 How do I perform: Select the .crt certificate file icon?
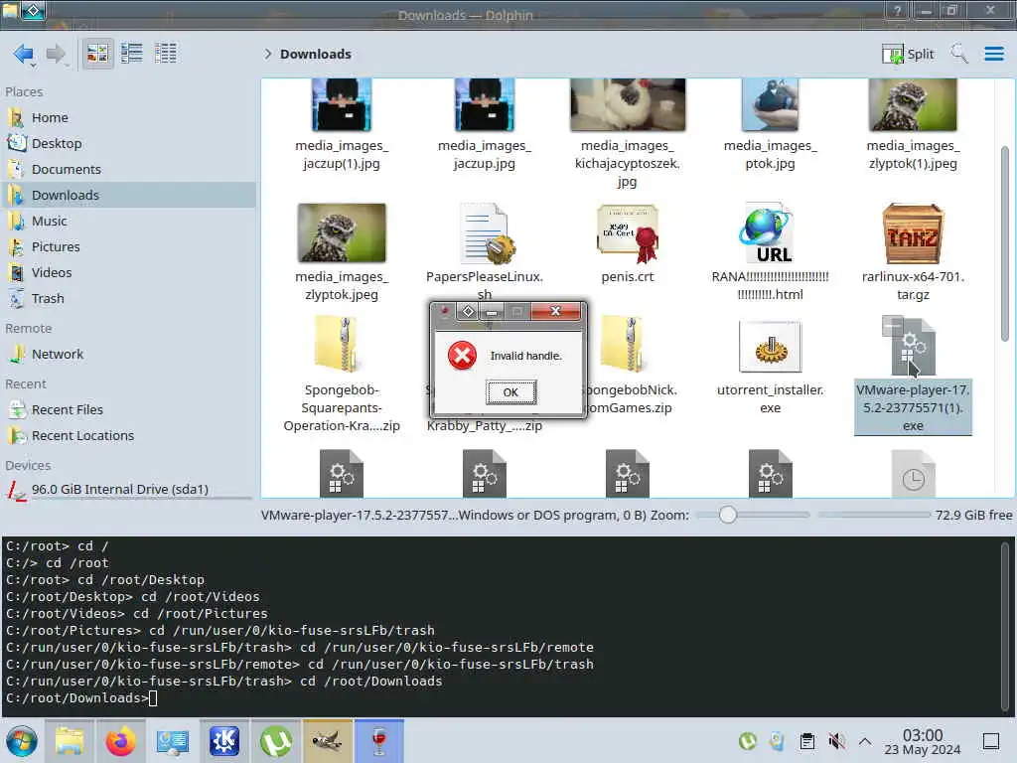628,233
